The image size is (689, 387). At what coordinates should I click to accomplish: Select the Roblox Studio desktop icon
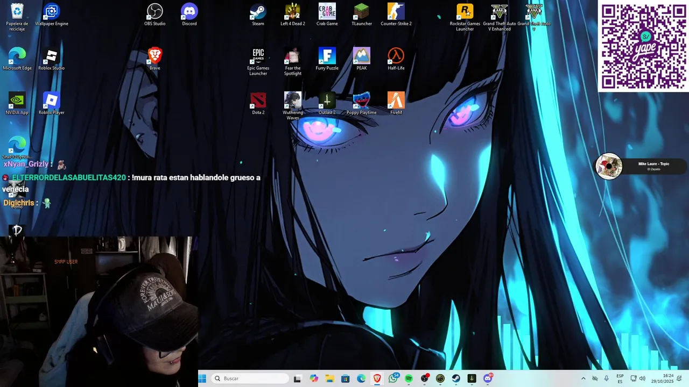point(52,59)
